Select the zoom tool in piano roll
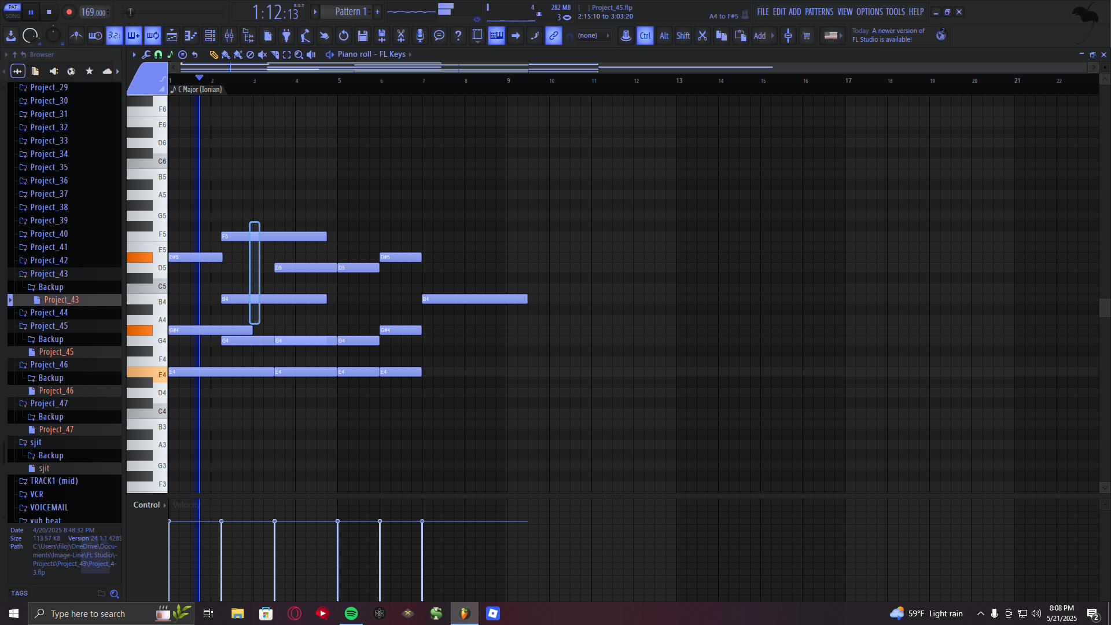Screen dimensions: 1111x625 coord(299,54)
